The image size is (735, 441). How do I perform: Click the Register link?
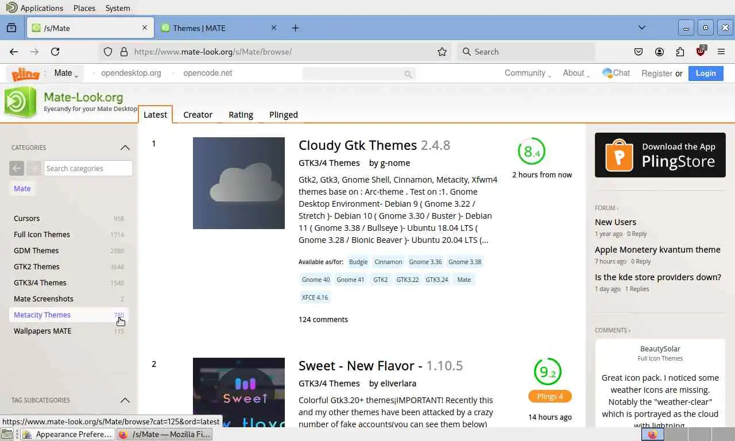point(656,73)
